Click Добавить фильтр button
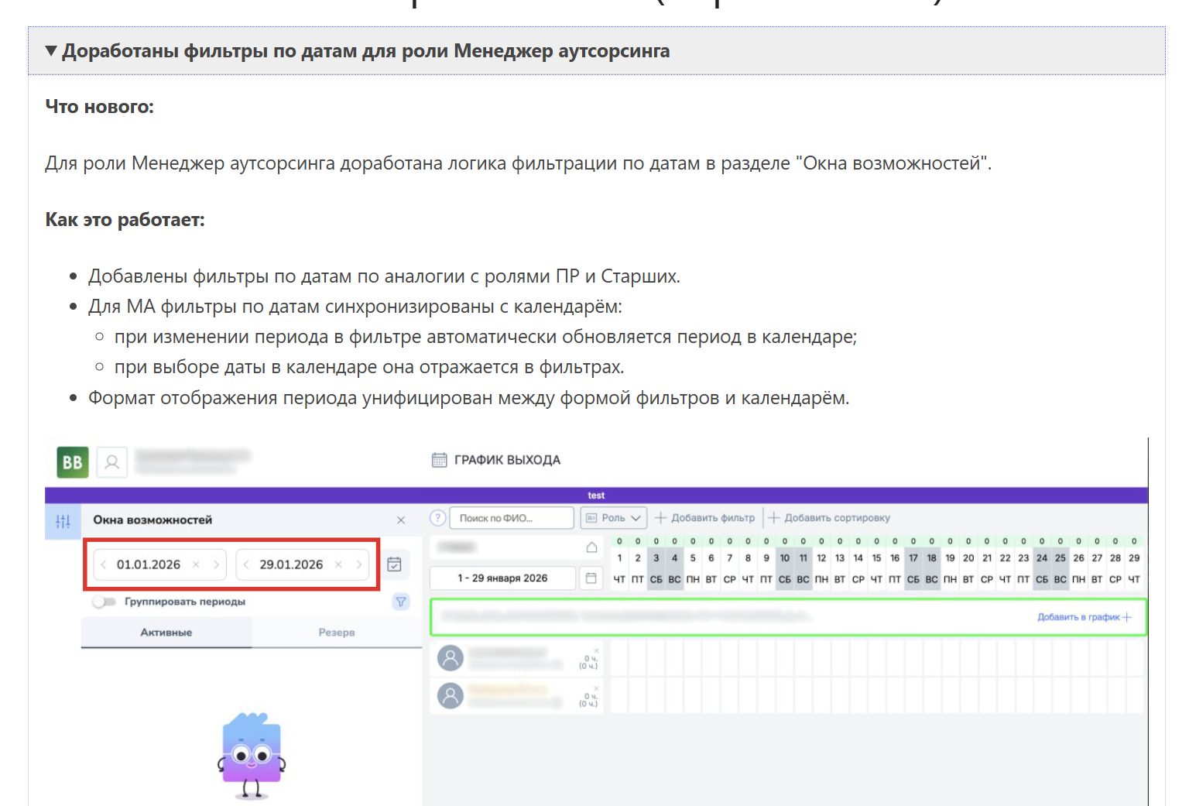 (705, 518)
